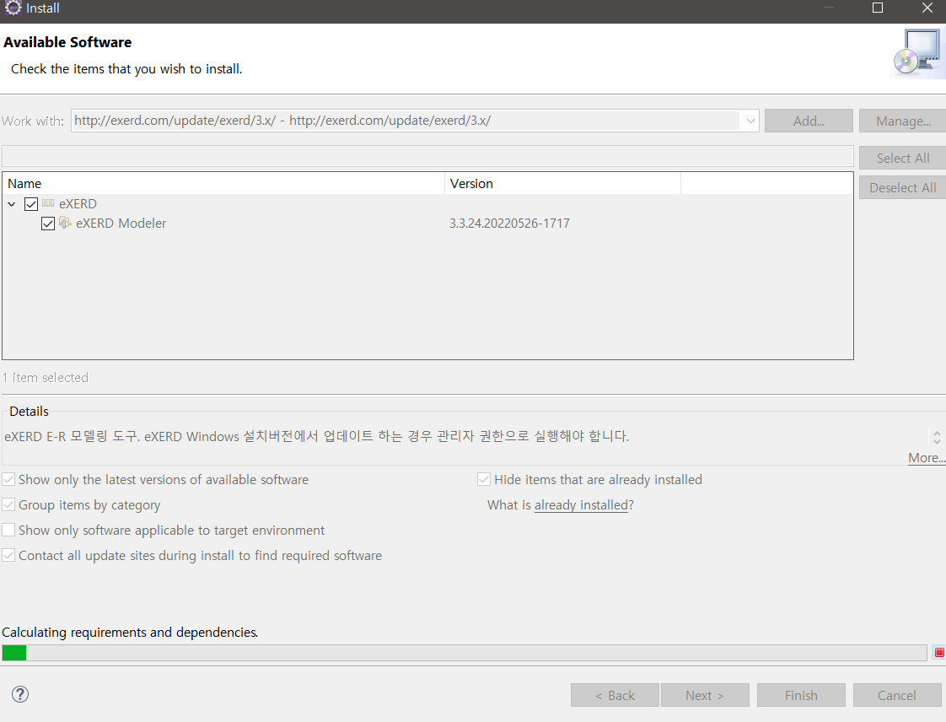Toggle Contact all update sites option
The height and width of the screenshot is (722, 946).
[8, 555]
